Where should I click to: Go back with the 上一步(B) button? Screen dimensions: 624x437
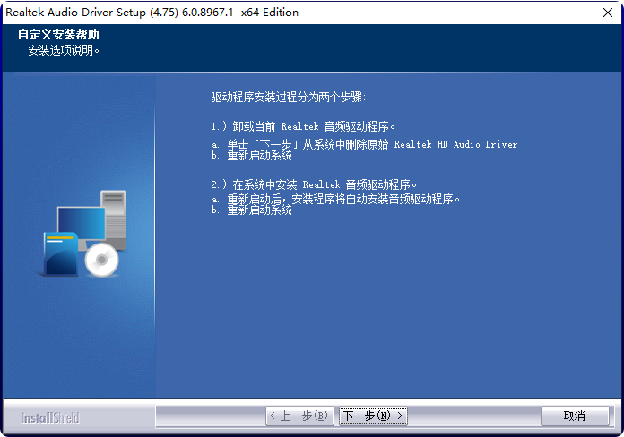[x=299, y=416]
